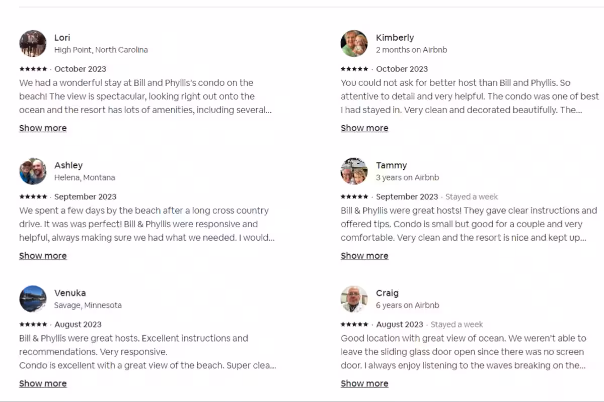Show more of Kimberly's review
The width and height of the screenshot is (604, 402).
tap(364, 128)
